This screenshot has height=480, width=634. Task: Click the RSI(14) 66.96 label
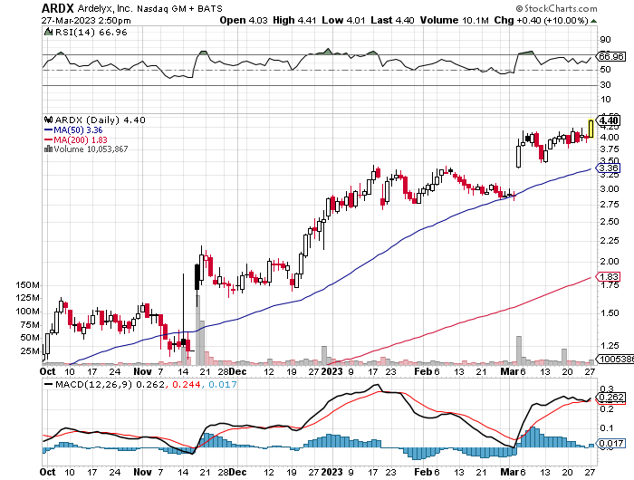coord(91,33)
